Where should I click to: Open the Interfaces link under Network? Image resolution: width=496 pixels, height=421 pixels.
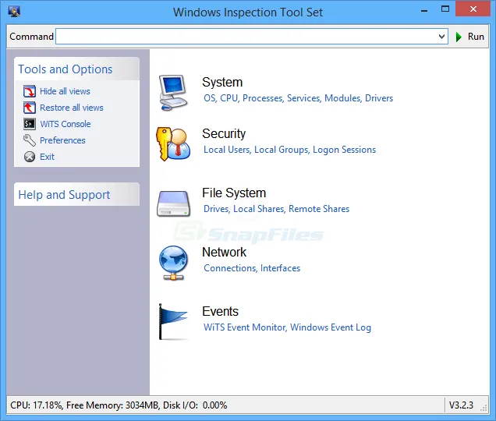[280, 268]
